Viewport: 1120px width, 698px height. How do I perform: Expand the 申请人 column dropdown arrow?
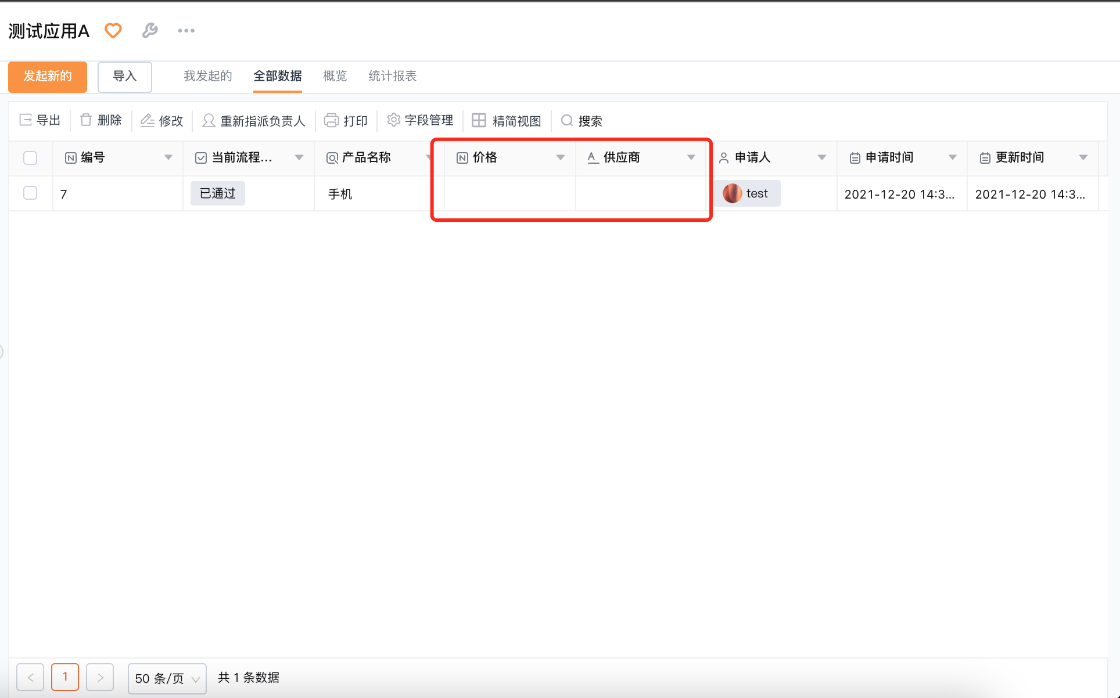click(822, 157)
